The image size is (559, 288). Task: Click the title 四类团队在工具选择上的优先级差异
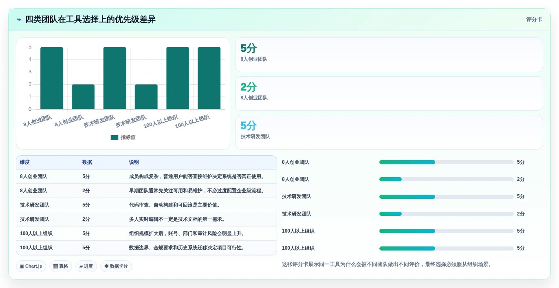coord(90,20)
